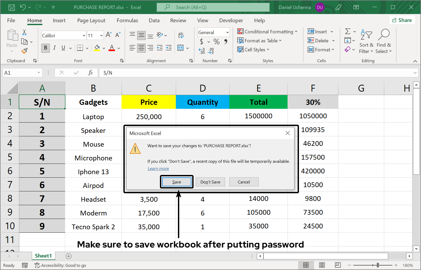Follow the Learn more link
This screenshot has width=421, height=270.
point(158,169)
